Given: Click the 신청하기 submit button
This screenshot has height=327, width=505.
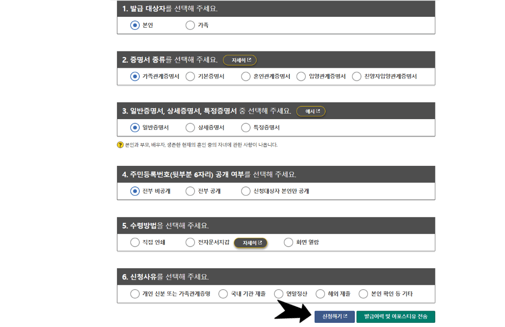Looking at the screenshot, I should pos(334,316).
